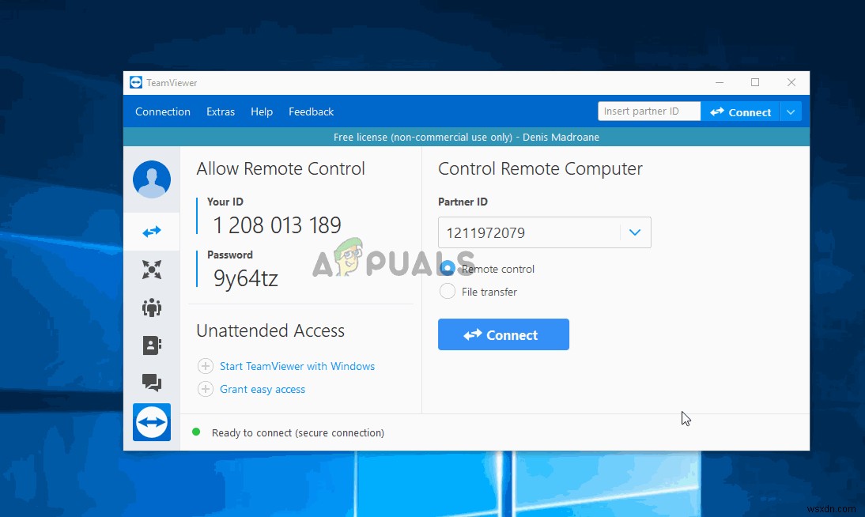
Task: Maximize the TeamViewer window
Action: pyautogui.click(x=755, y=82)
